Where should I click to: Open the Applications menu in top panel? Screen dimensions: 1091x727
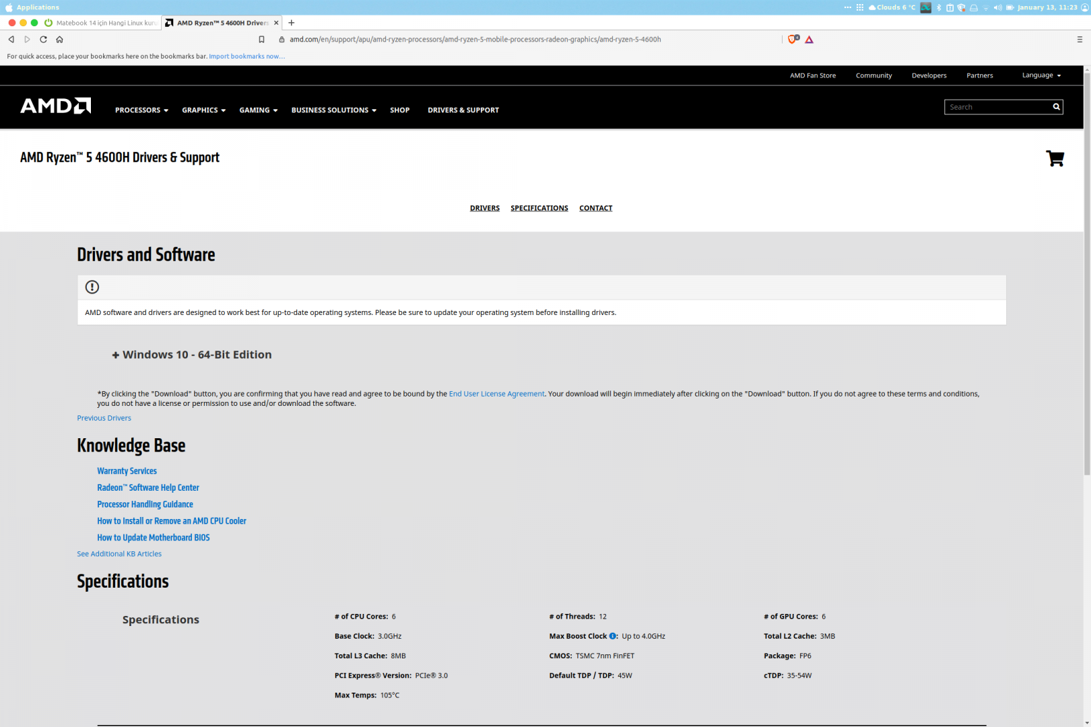point(38,7)
